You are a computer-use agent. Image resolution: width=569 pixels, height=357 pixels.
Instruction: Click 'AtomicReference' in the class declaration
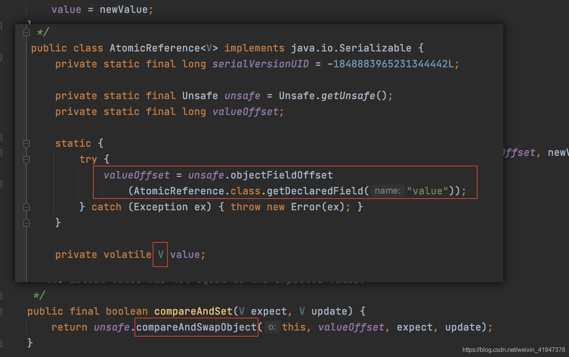pyautogui.click(x=155, y=48)
